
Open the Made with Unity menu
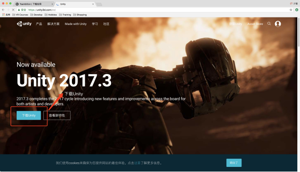pyautogui.click(x=76, y=24)
